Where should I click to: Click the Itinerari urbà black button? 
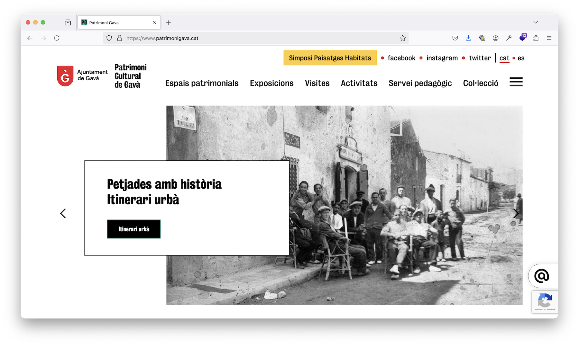tap(133, 229)
